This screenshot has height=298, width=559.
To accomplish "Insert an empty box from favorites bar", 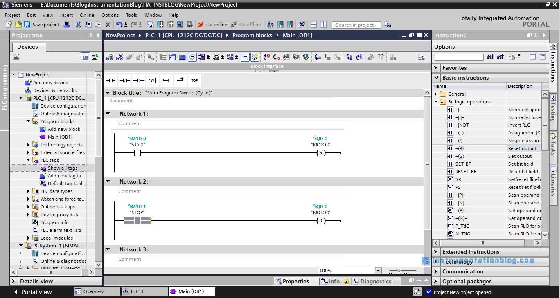I will coord(153,81).
